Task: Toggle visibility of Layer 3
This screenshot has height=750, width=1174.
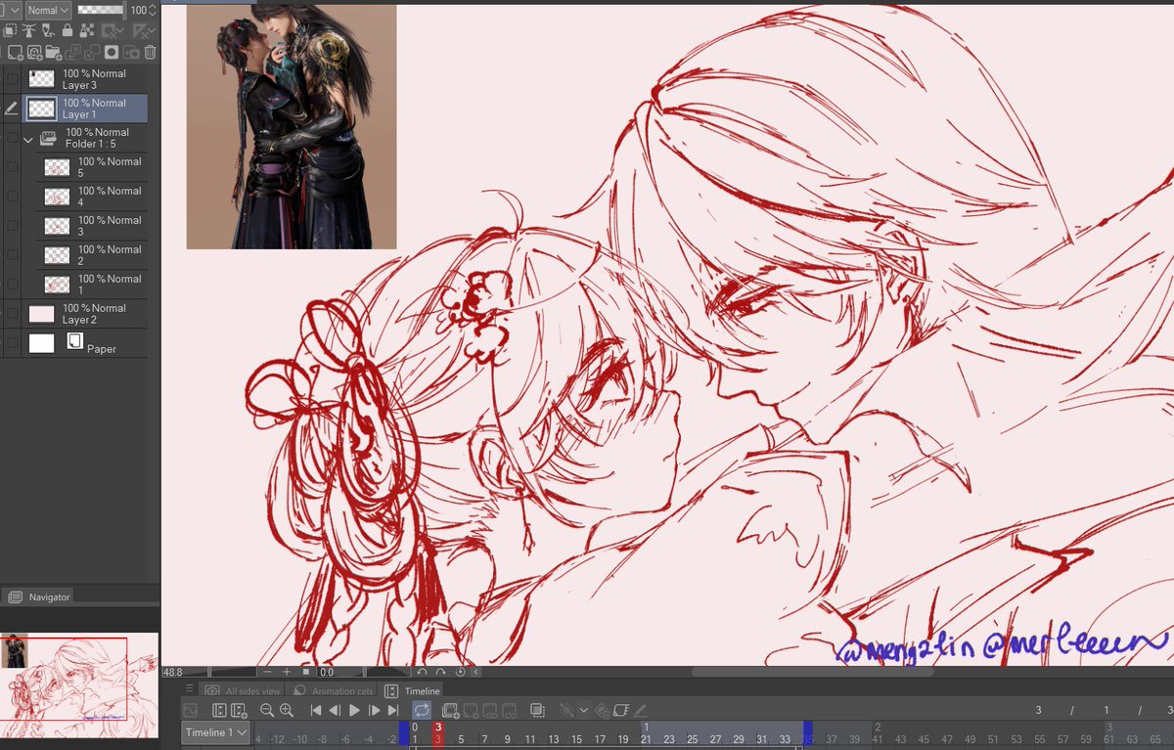Action: click(x=12, y=78)
